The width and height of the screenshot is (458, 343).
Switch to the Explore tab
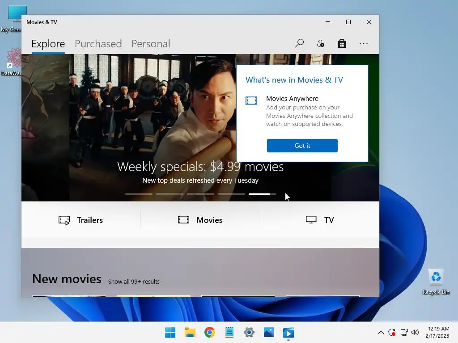48,44
